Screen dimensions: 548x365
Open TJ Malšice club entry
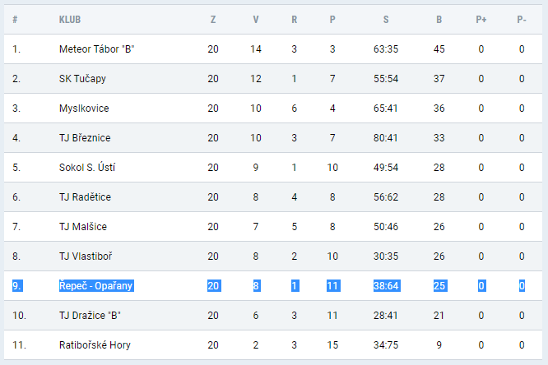(83, 227)
